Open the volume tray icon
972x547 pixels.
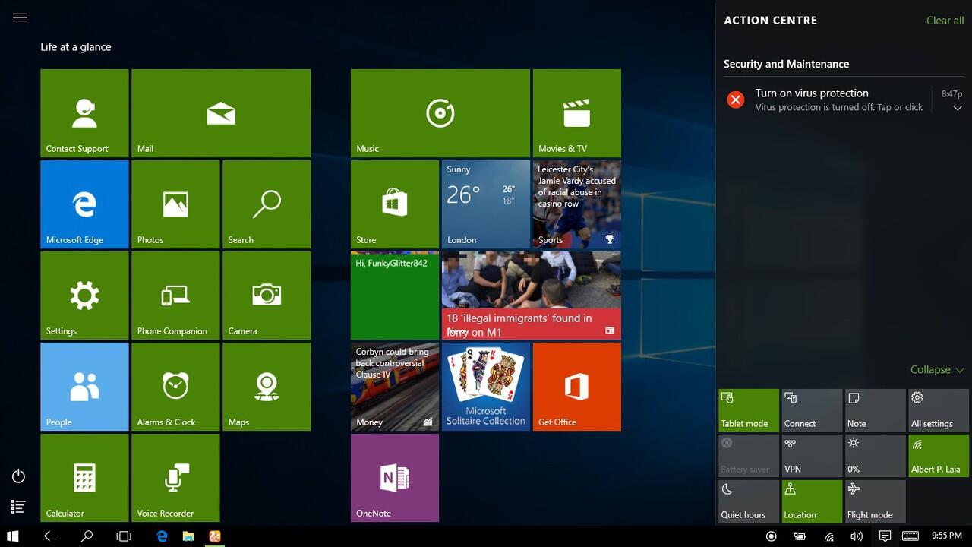point(857,536)
